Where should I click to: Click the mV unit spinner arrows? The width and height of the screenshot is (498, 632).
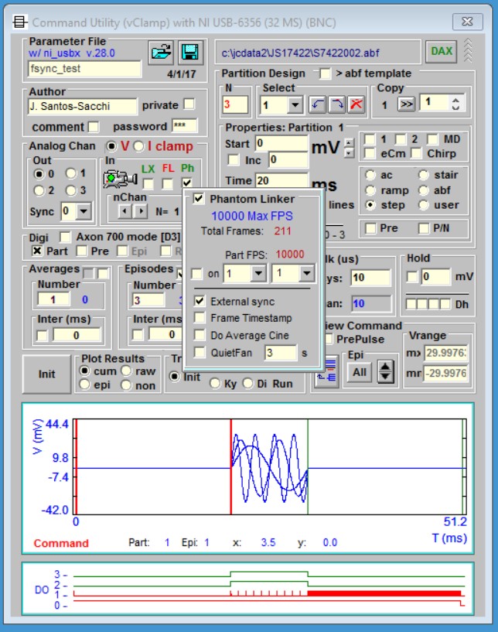click(350, 148)
